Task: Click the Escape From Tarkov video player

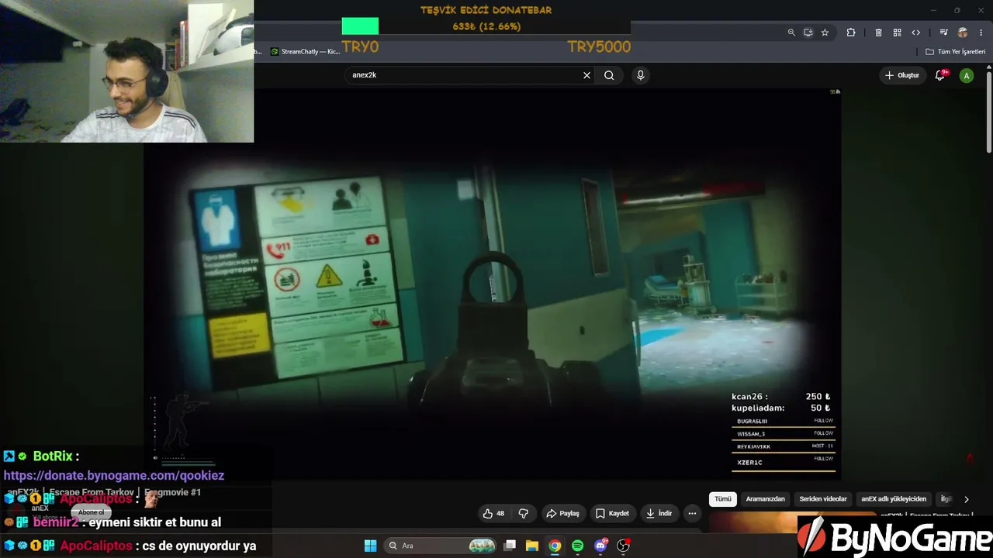Action: tap(492, 284)
